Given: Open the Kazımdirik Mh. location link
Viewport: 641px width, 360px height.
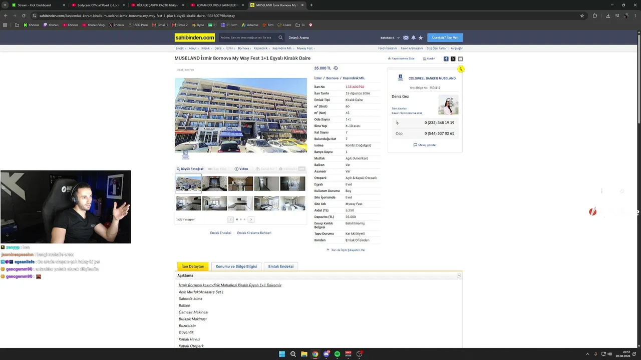Looking at the screenshot, I should point(354,78).
